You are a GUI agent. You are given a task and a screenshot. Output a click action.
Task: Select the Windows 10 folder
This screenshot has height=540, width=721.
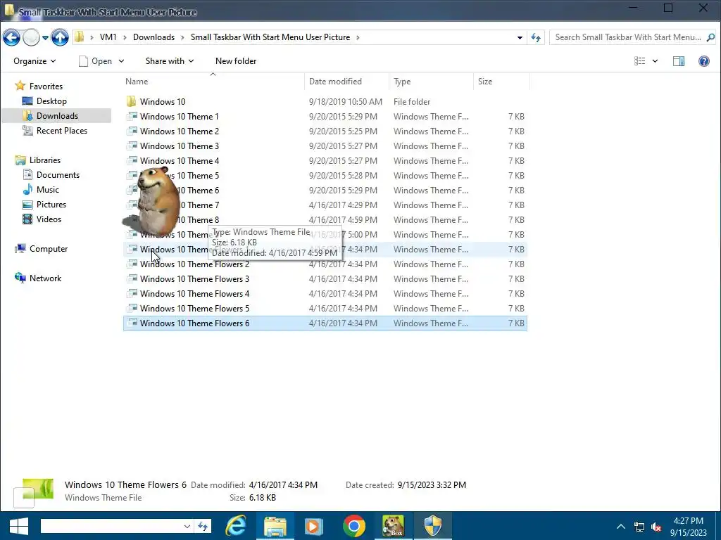click(x=163, y=101)
